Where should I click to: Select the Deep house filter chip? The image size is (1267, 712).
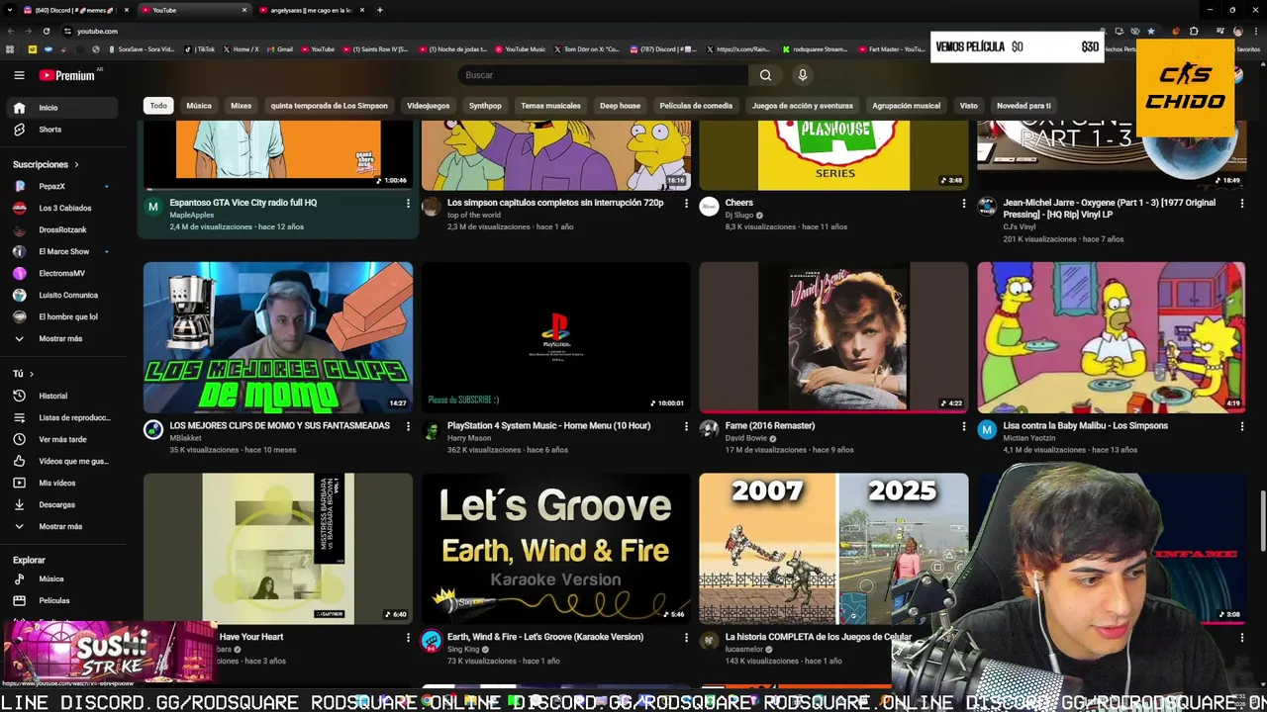pos(620,106)
